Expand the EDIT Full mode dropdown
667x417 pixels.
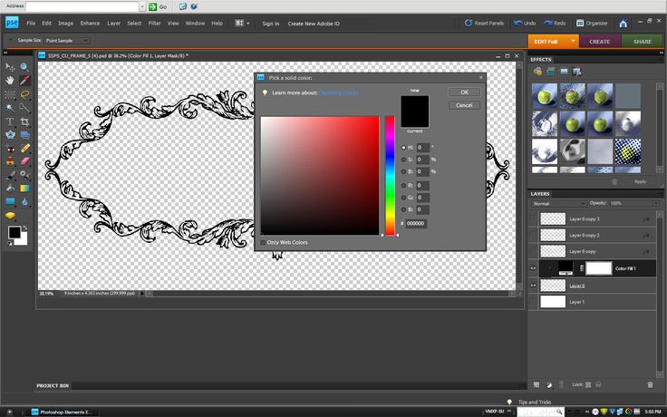tap(574, 41)
